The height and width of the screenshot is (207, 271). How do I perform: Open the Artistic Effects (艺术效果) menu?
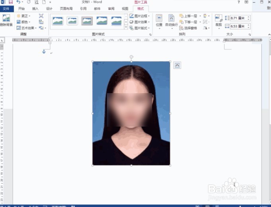click(26, 28)
